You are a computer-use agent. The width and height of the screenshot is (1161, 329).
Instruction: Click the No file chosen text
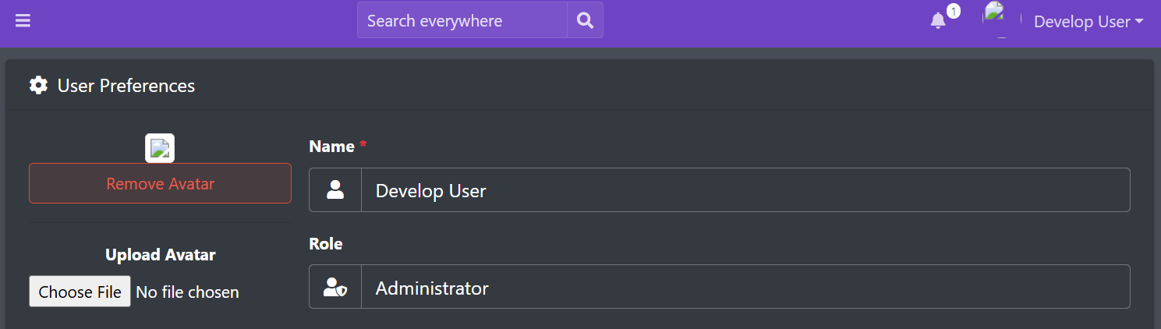pos(187,292)
